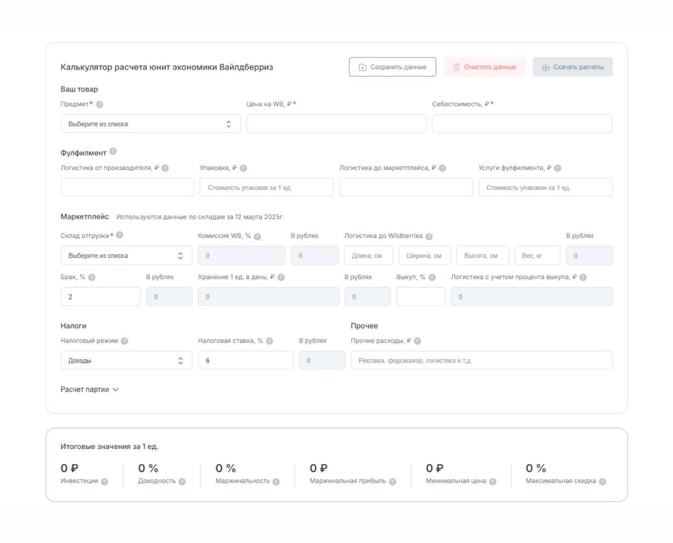The width and height of the screenshot is (673, 543).
Task: Click help icon next to Инвестиции
Action: pos(104,482)
